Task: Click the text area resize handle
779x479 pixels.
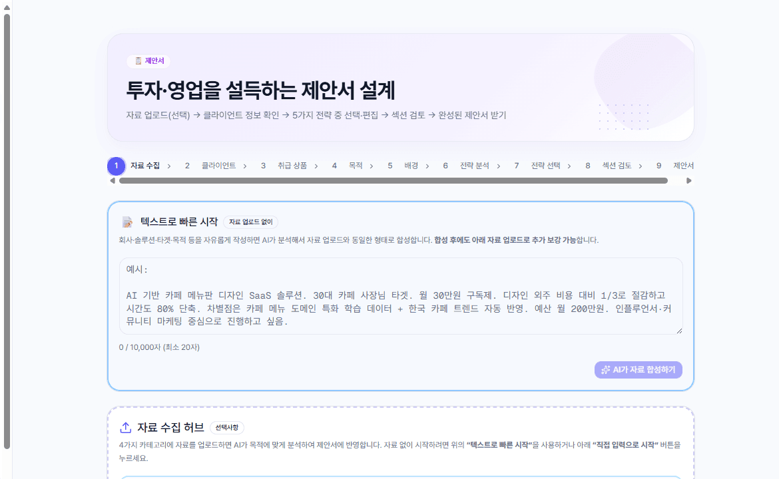Action: tap(679, 331)
